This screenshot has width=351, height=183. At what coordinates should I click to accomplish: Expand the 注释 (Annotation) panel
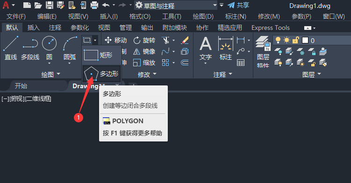(x=223, y=74)
